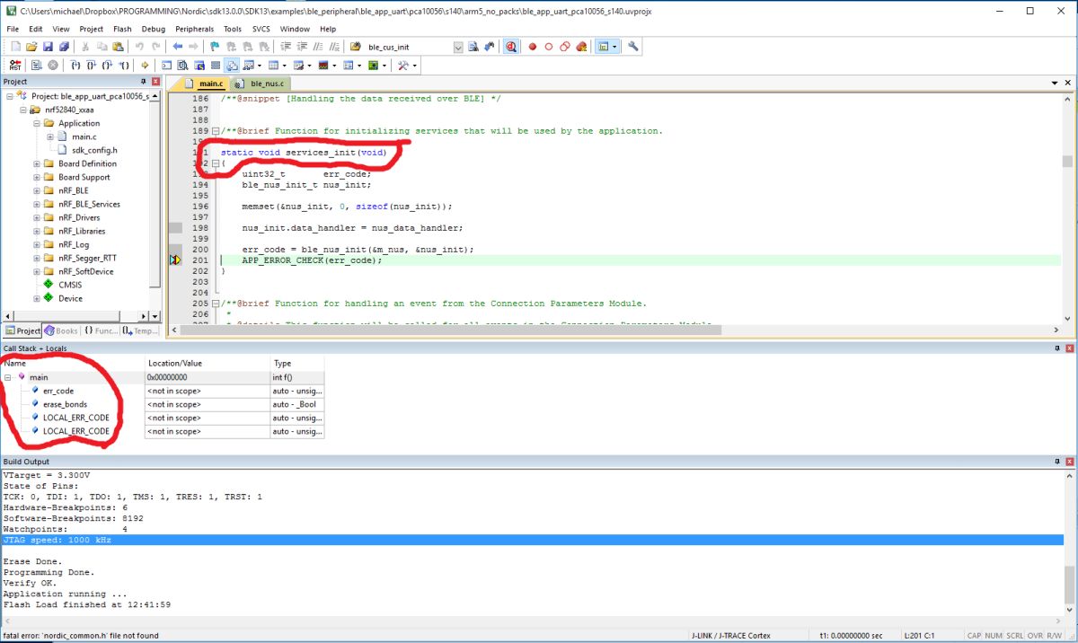Close the Project panel

pos(155,82)
